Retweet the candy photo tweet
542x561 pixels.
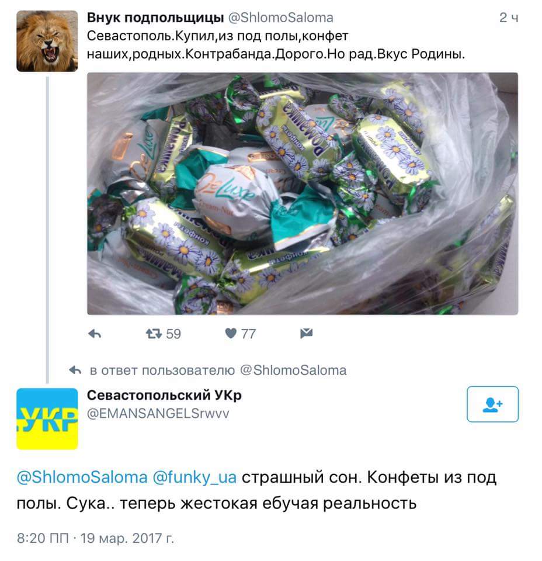coord(154,334)
